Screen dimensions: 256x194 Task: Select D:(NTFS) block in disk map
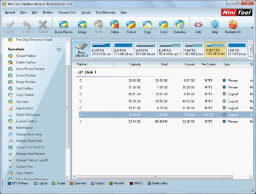[146, 50]
